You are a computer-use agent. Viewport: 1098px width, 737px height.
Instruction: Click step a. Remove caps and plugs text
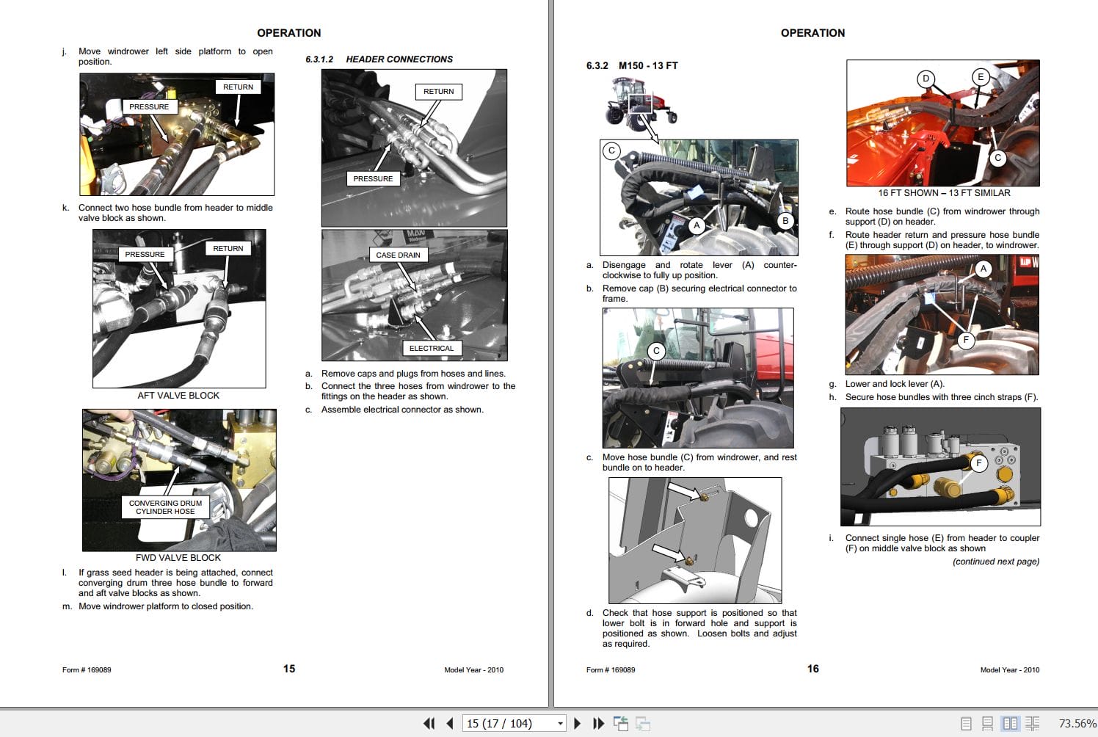point(406,374)
